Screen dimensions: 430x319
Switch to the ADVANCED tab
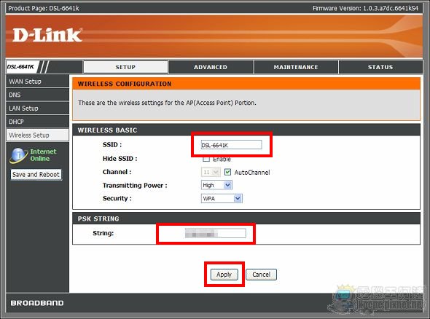coord(211,67)
